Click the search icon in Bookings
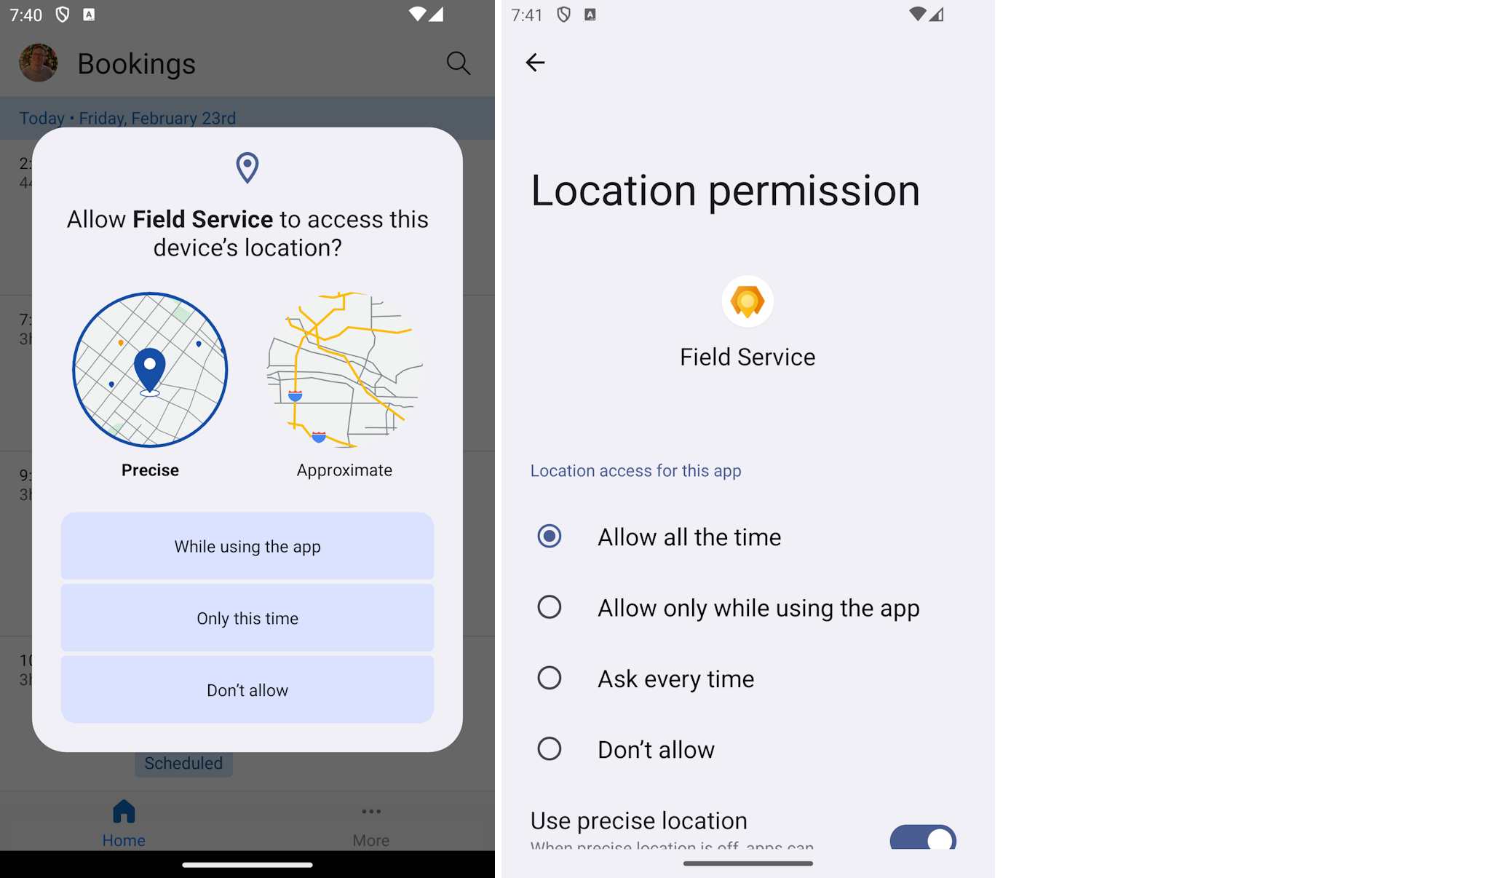This screenshot has width=1495, height=878. (x=458, y=63)
